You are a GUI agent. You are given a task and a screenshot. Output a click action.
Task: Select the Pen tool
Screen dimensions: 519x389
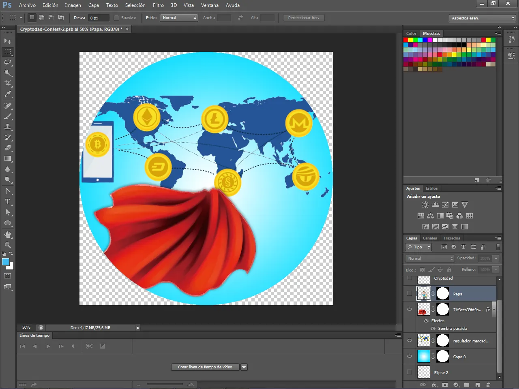[x=8, y=191]
